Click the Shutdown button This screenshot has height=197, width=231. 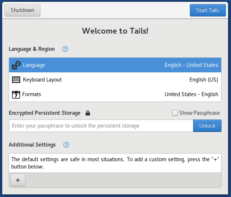[x=22, y=10]
